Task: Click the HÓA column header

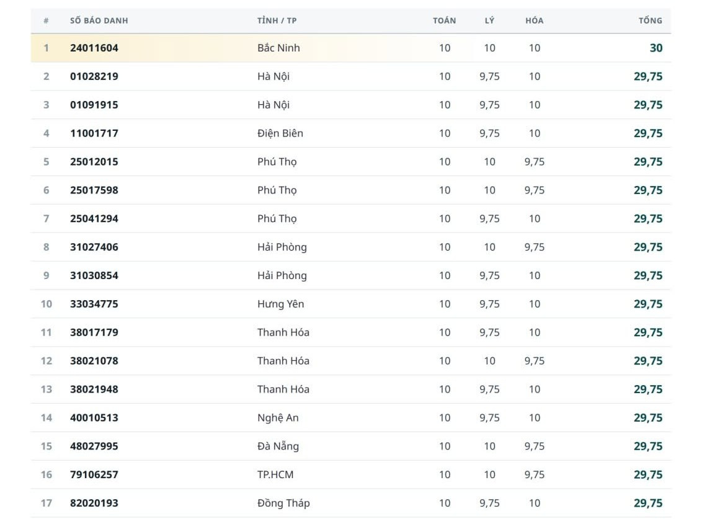Action: pyautogui.click(x=534, y=20)
